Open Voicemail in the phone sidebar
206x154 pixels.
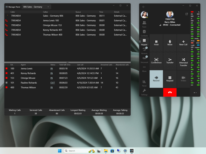tap(144, 60)
